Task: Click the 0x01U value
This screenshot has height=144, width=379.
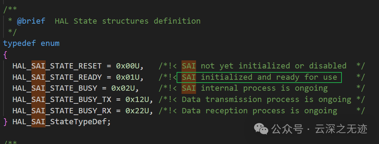Action: pos(128,77)
